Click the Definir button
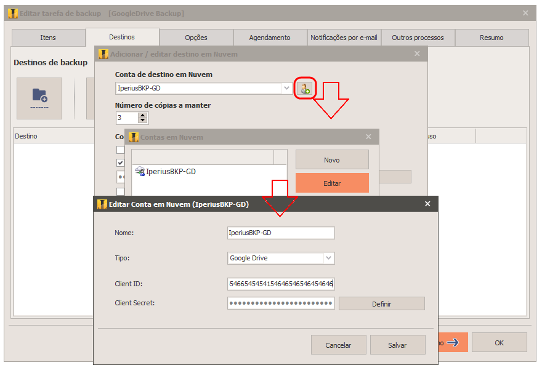Image resolution: width=542 pixels, height=373 pixels. 382,304
